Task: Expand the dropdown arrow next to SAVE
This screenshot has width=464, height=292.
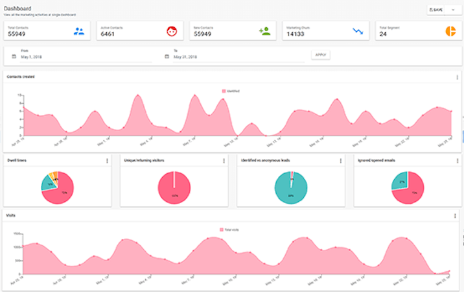Action: [x=453, y=10]
